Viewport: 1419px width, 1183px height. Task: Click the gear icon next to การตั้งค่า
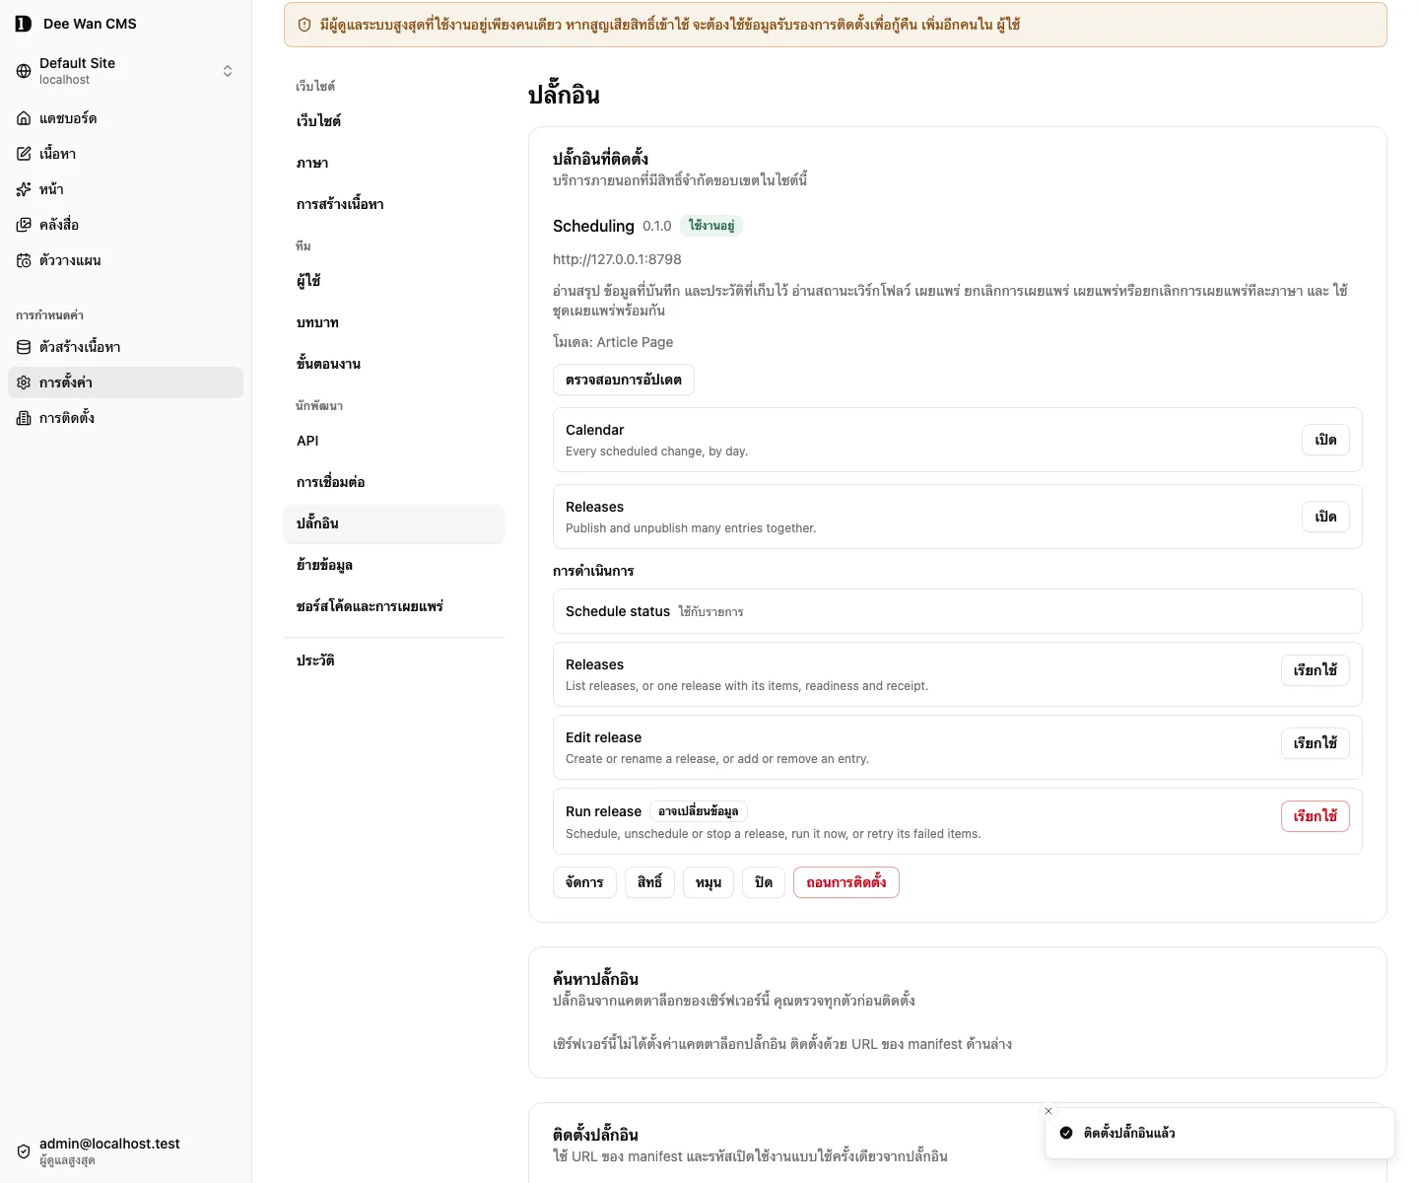(24, 383)
